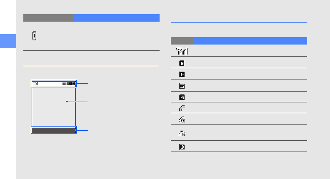
Task: Click blue header bar of icon table
Action: (250, 41)
